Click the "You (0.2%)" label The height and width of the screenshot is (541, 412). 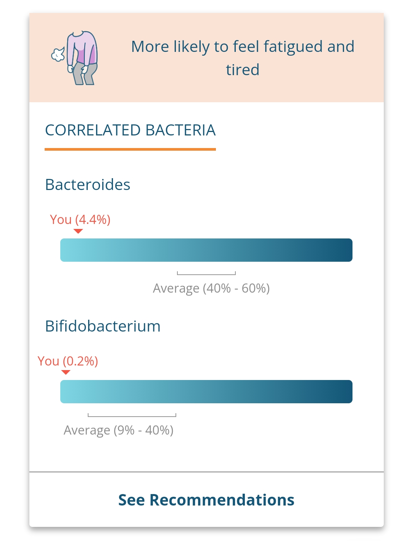point(68,361)
